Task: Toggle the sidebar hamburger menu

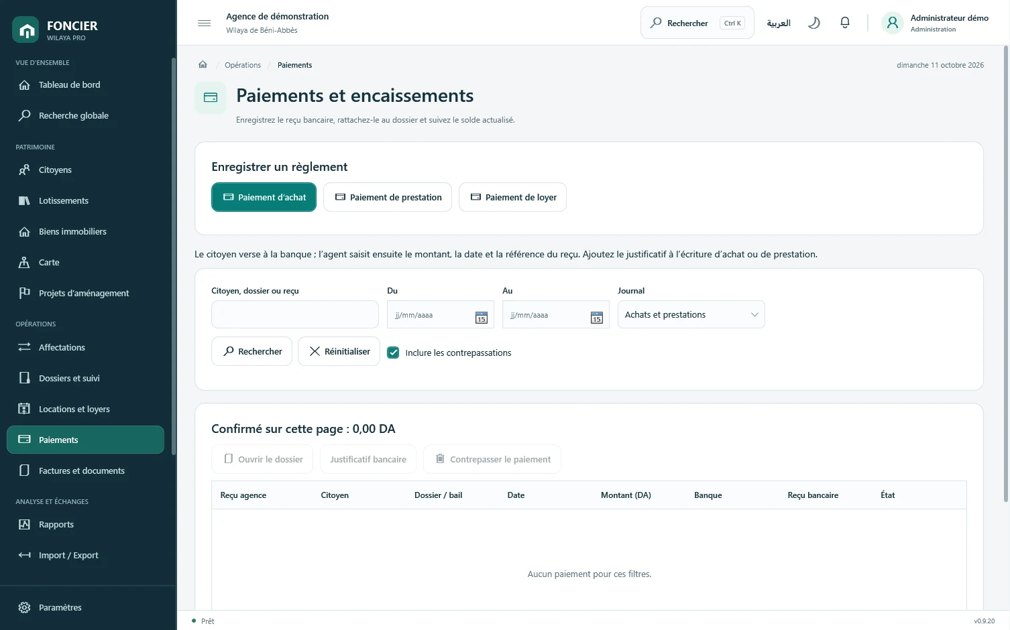Action: 205,23
